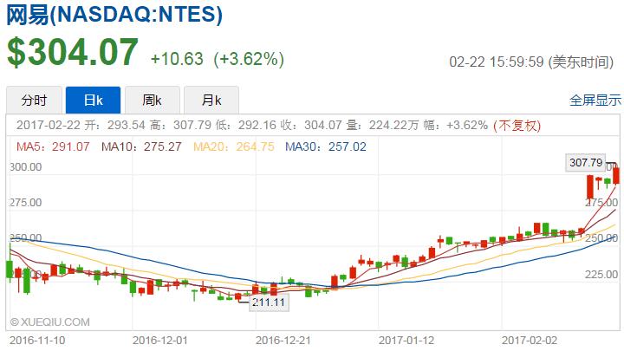The height and width of the screenshot is (351, 624).
Task: Click the 211.11 low price marker
Action: [x=269, y=302]
